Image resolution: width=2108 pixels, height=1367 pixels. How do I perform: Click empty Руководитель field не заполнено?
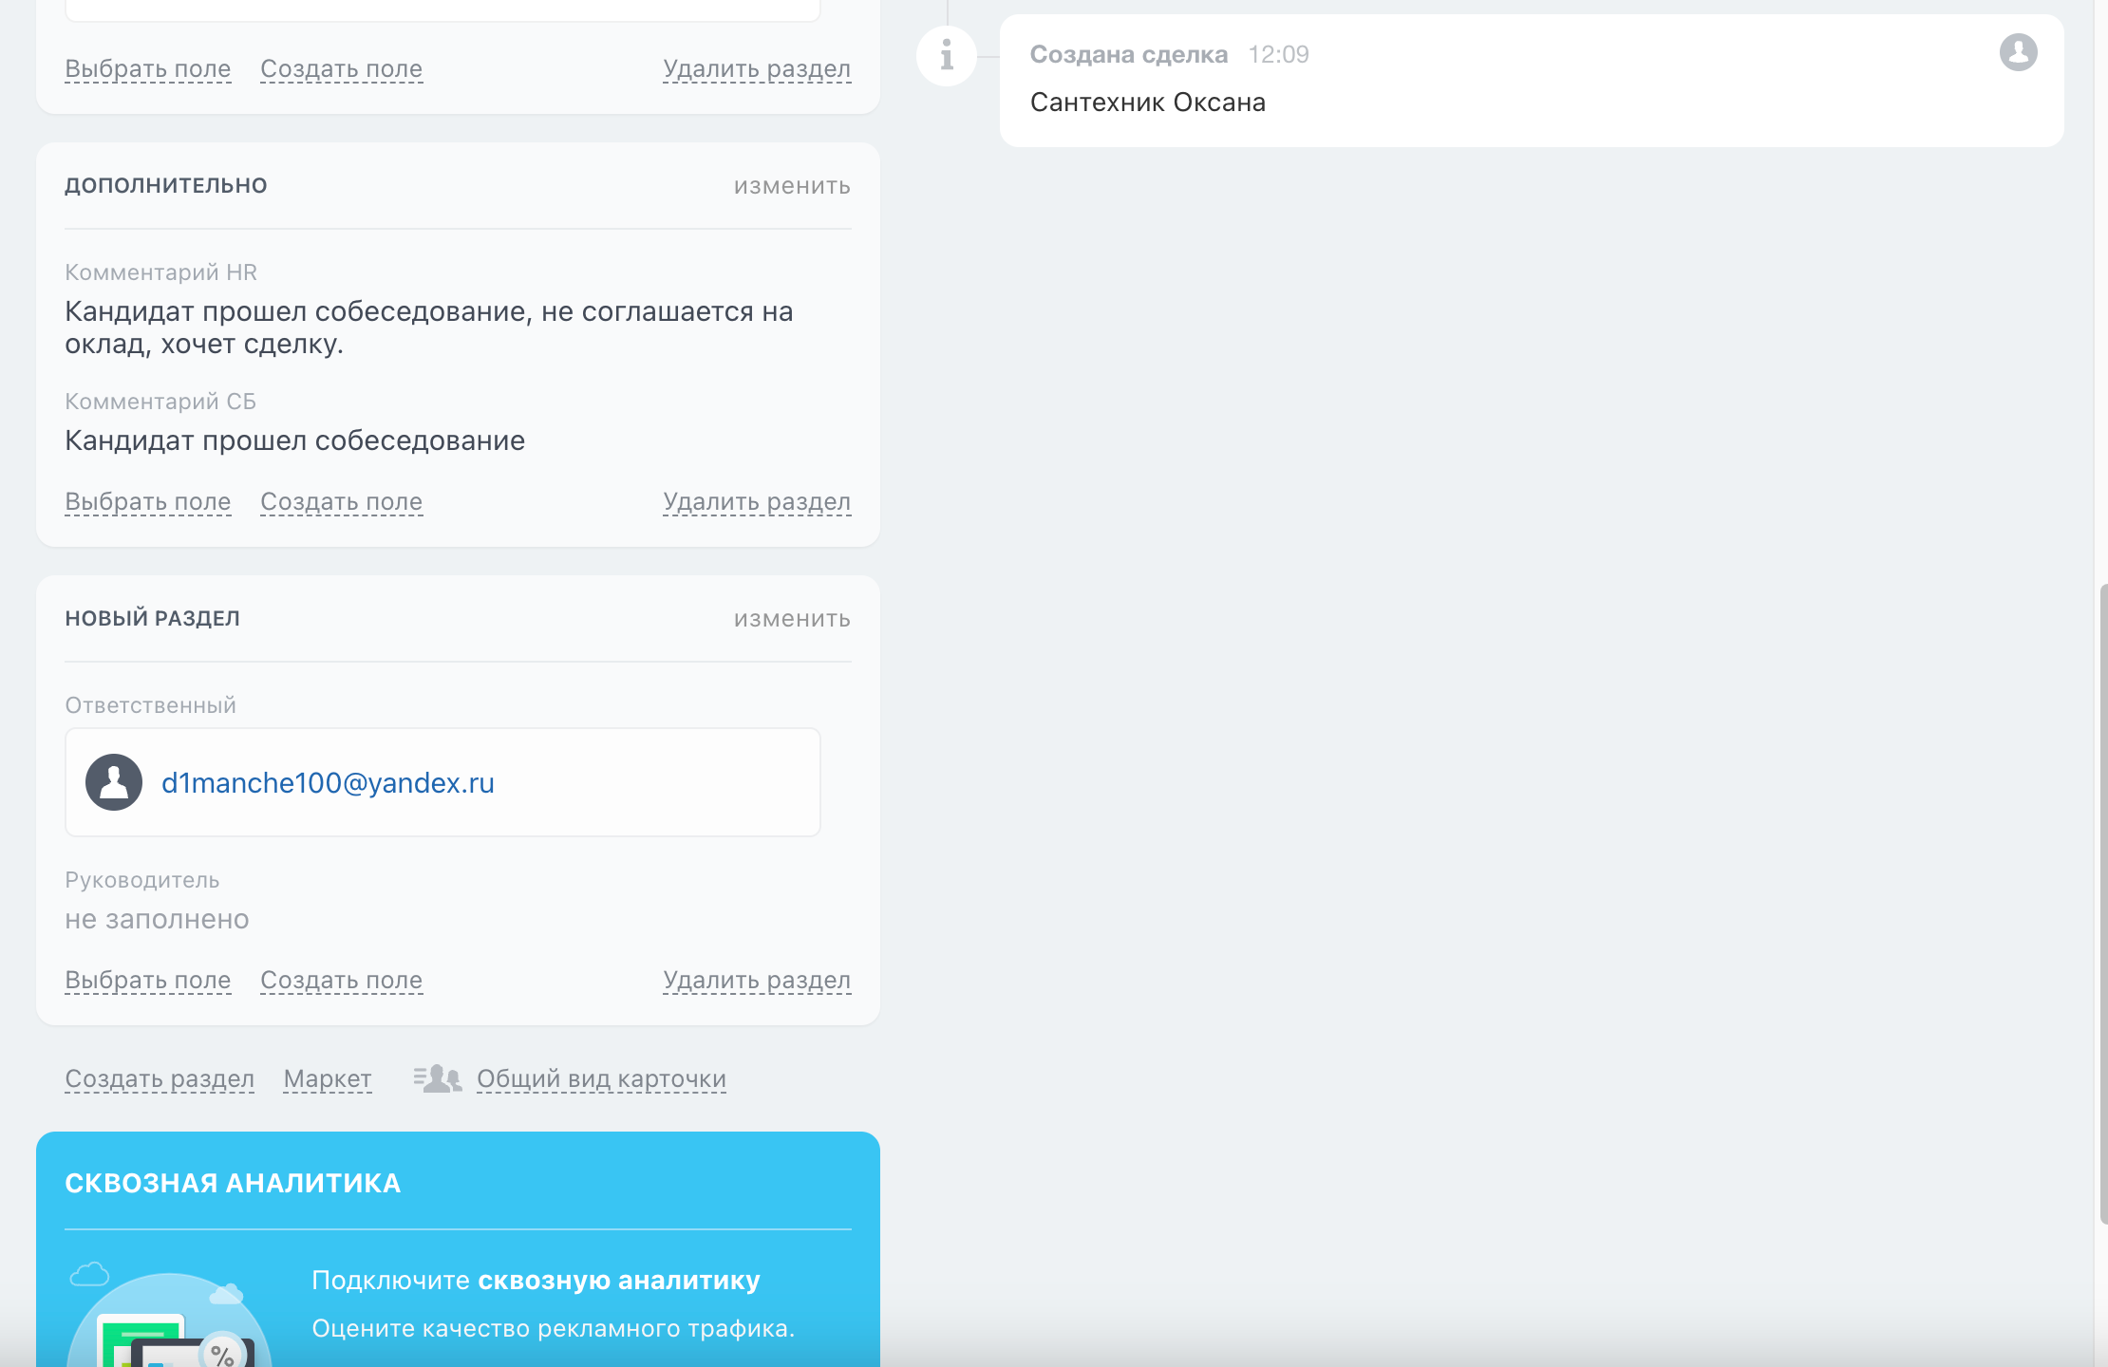pyautogui.click(x=157, y=919)
